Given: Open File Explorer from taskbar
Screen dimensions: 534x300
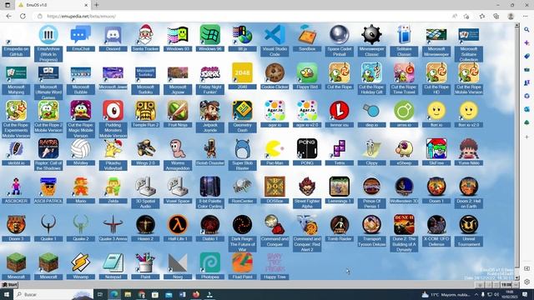Looking at the screenshot, I should tap(128, 294).
